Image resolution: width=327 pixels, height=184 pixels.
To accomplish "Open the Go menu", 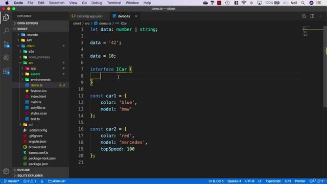I will click(84, 3).
